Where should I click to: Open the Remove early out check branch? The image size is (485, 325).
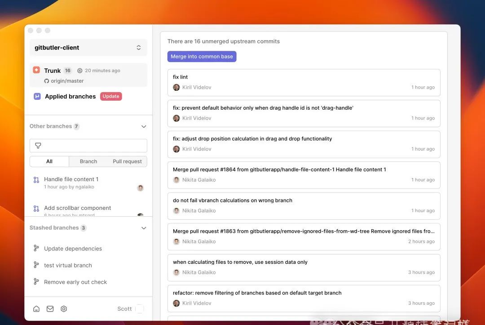(x=88, y=282)
